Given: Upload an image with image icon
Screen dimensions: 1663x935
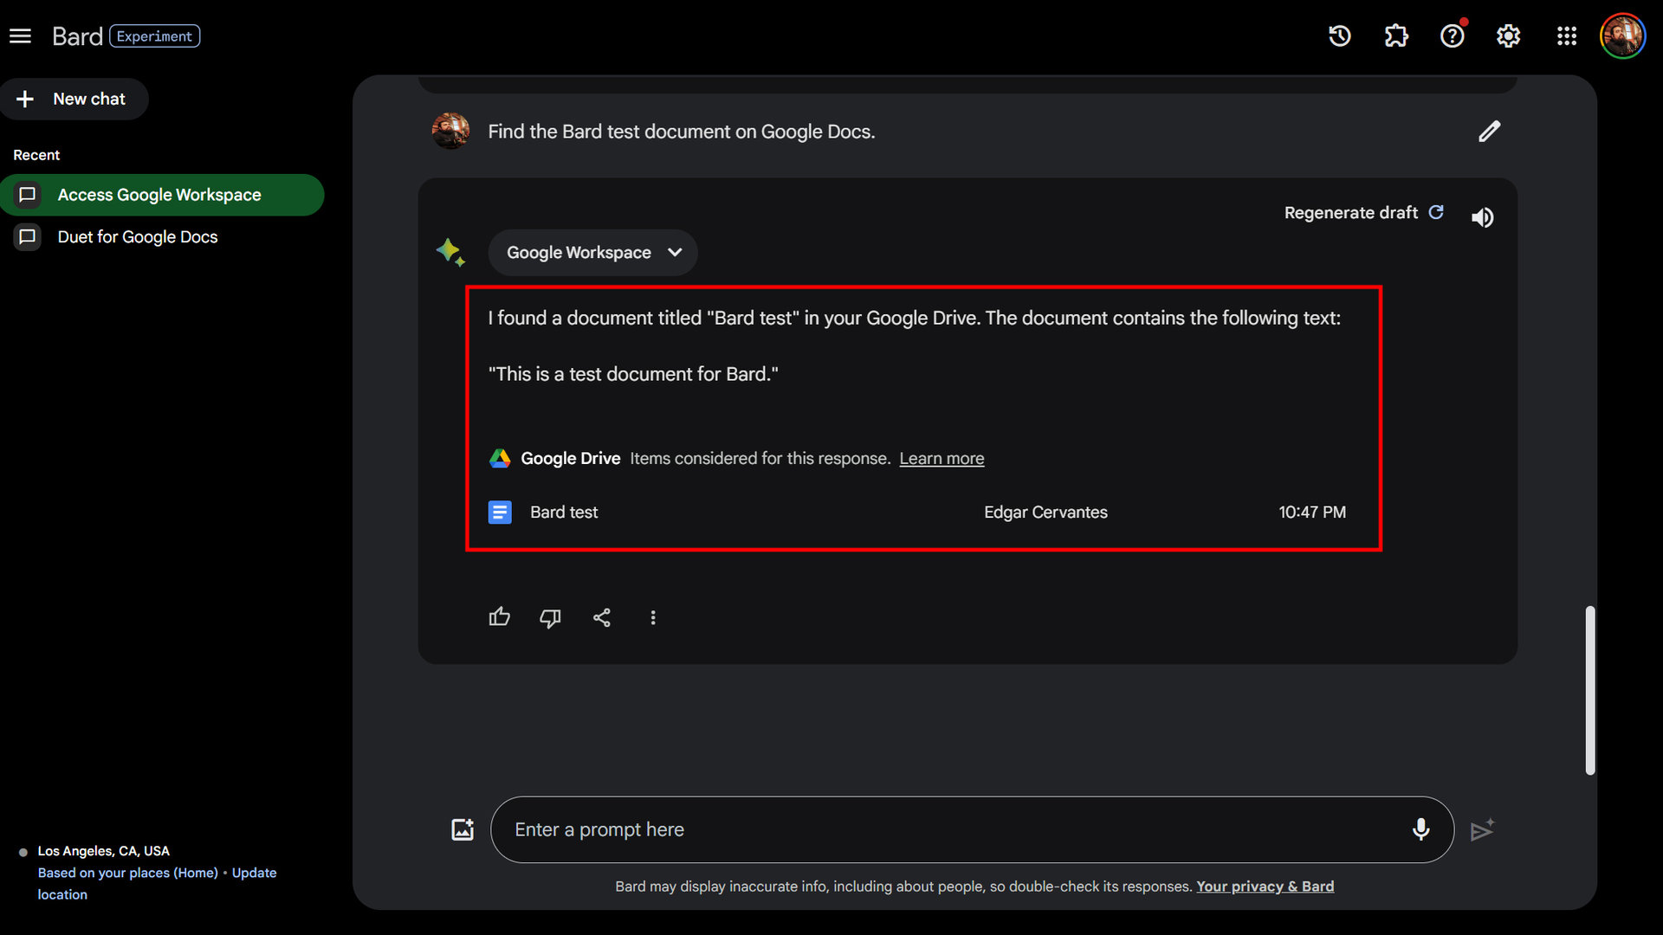Looking at the screenshot, I should point(463,829).
